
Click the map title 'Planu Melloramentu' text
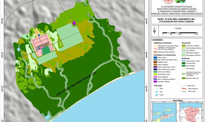[x=175, y=20]
